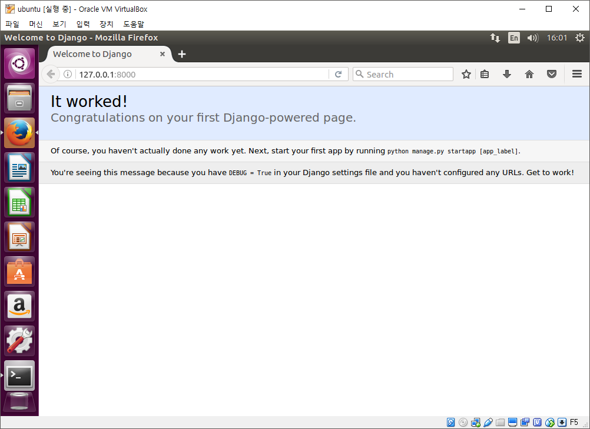
Task: Open the VirtualBox 파일 menu
Action: [x=12, y=24]
